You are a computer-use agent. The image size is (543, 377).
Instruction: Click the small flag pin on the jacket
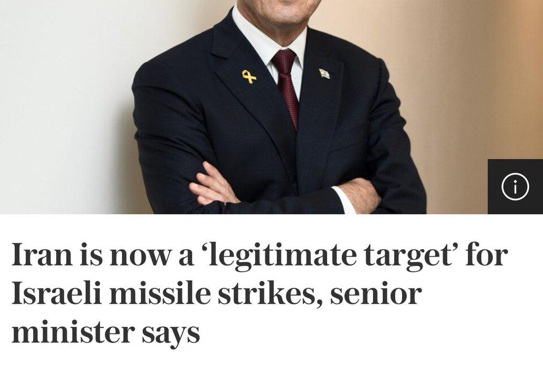[324, 74]
